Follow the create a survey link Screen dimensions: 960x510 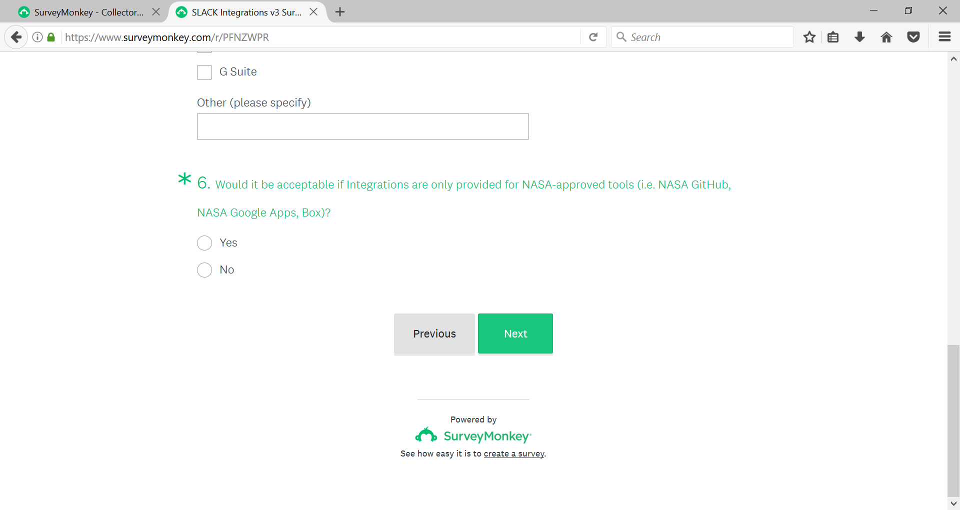point(513,453)
